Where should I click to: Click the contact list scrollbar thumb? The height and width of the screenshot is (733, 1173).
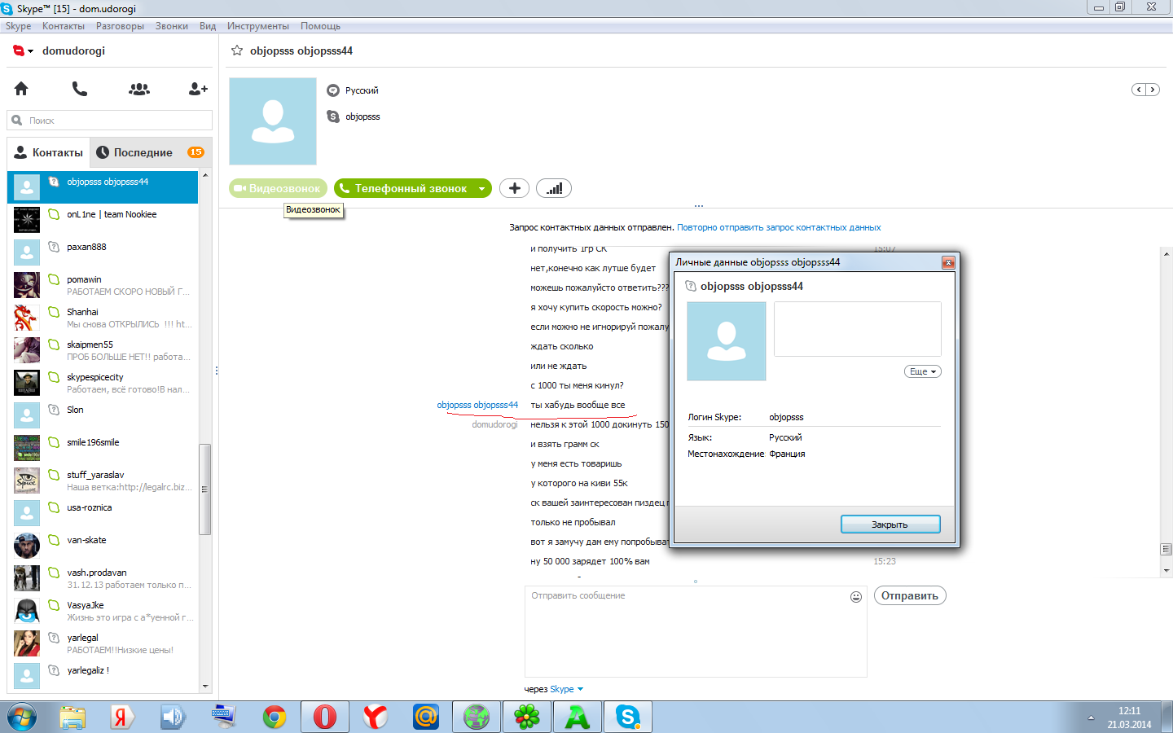(x=205, y=489)
